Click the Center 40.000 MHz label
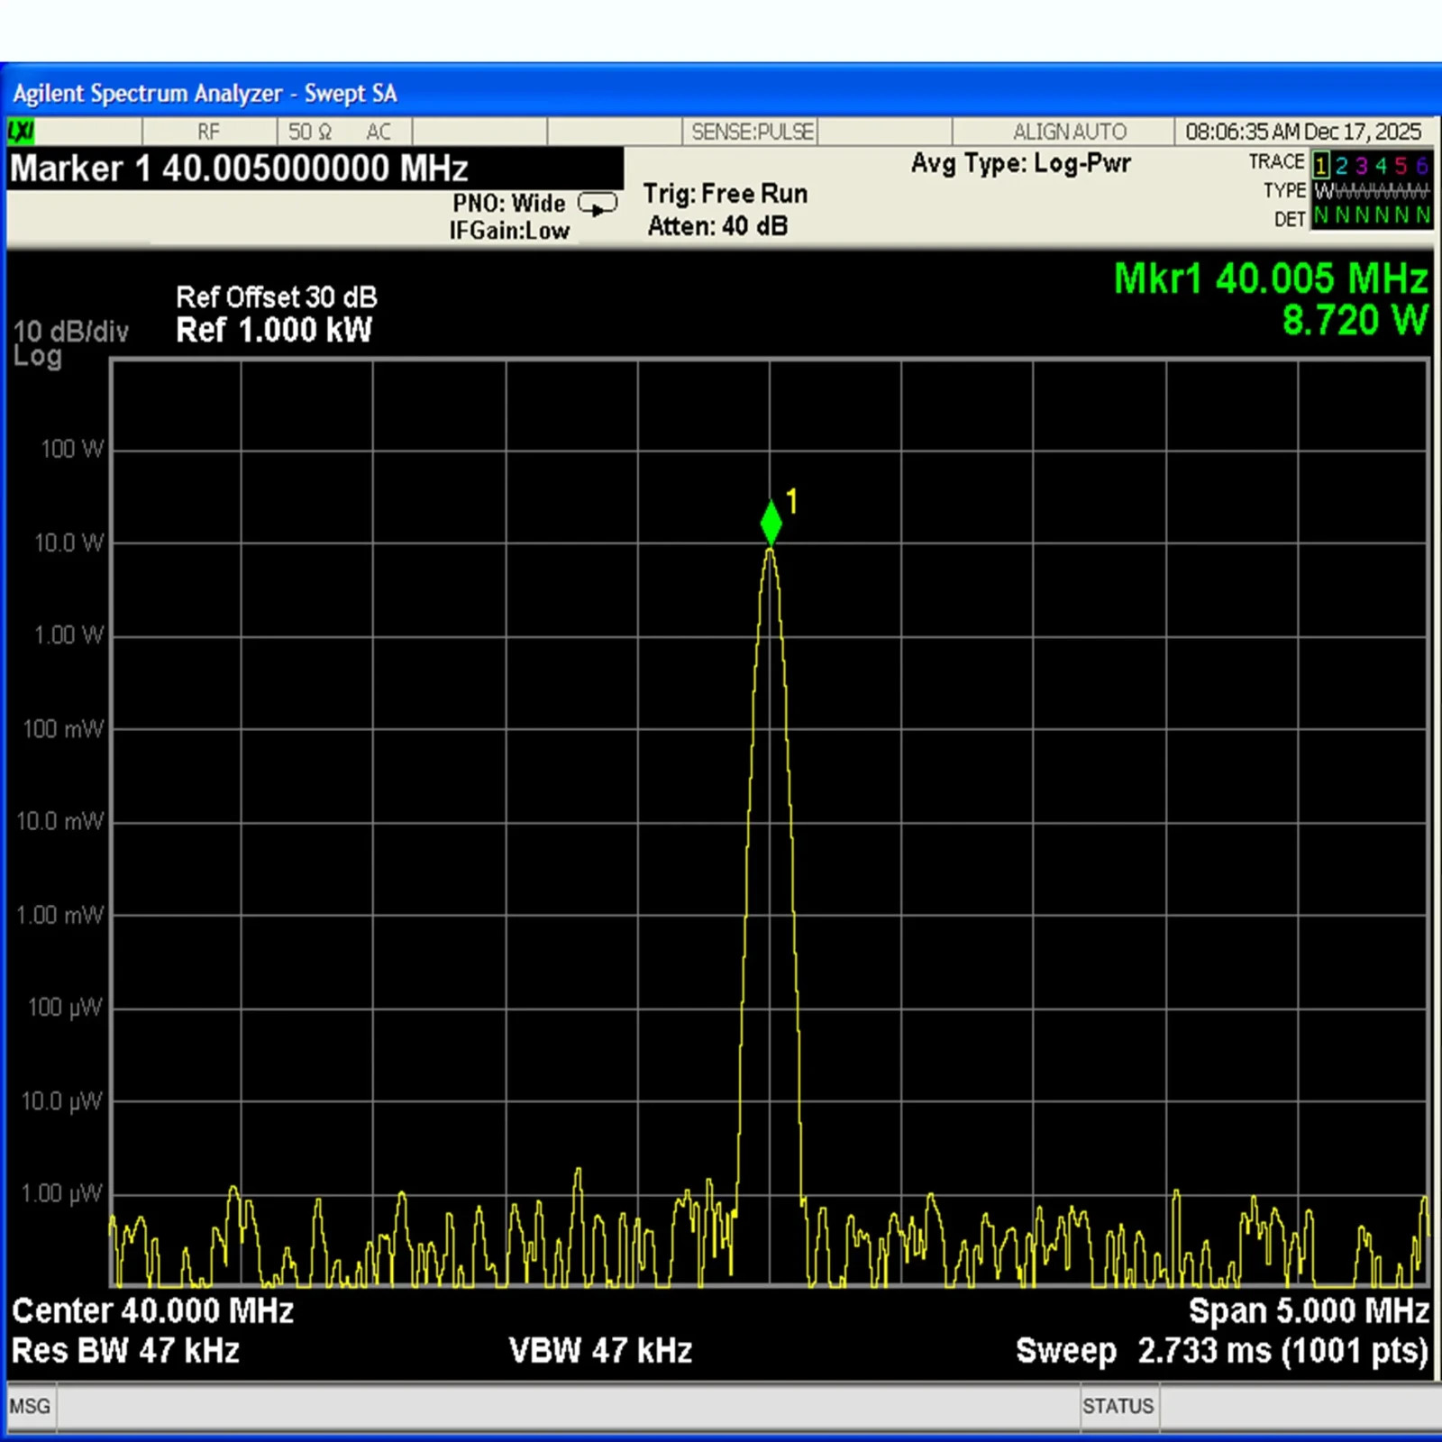This screenshot has width=1442, height=1442. (x=153, y=1310)
